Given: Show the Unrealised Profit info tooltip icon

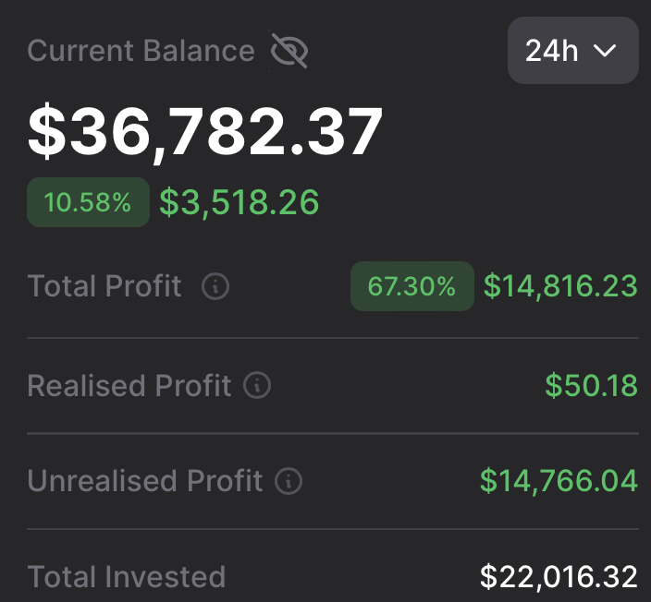Looking at the screenshot, I should pyautogui.click(x=289, y=481).
